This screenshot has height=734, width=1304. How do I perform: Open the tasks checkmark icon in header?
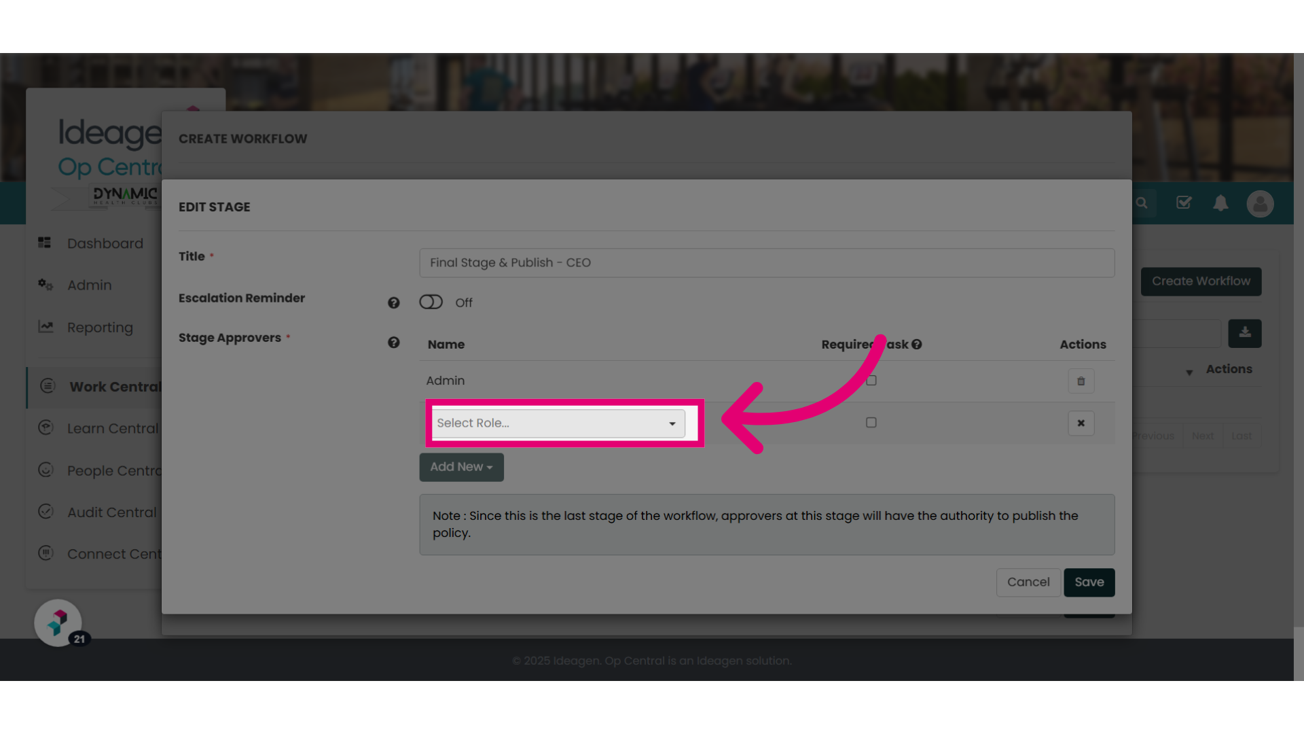(1184, 203)
